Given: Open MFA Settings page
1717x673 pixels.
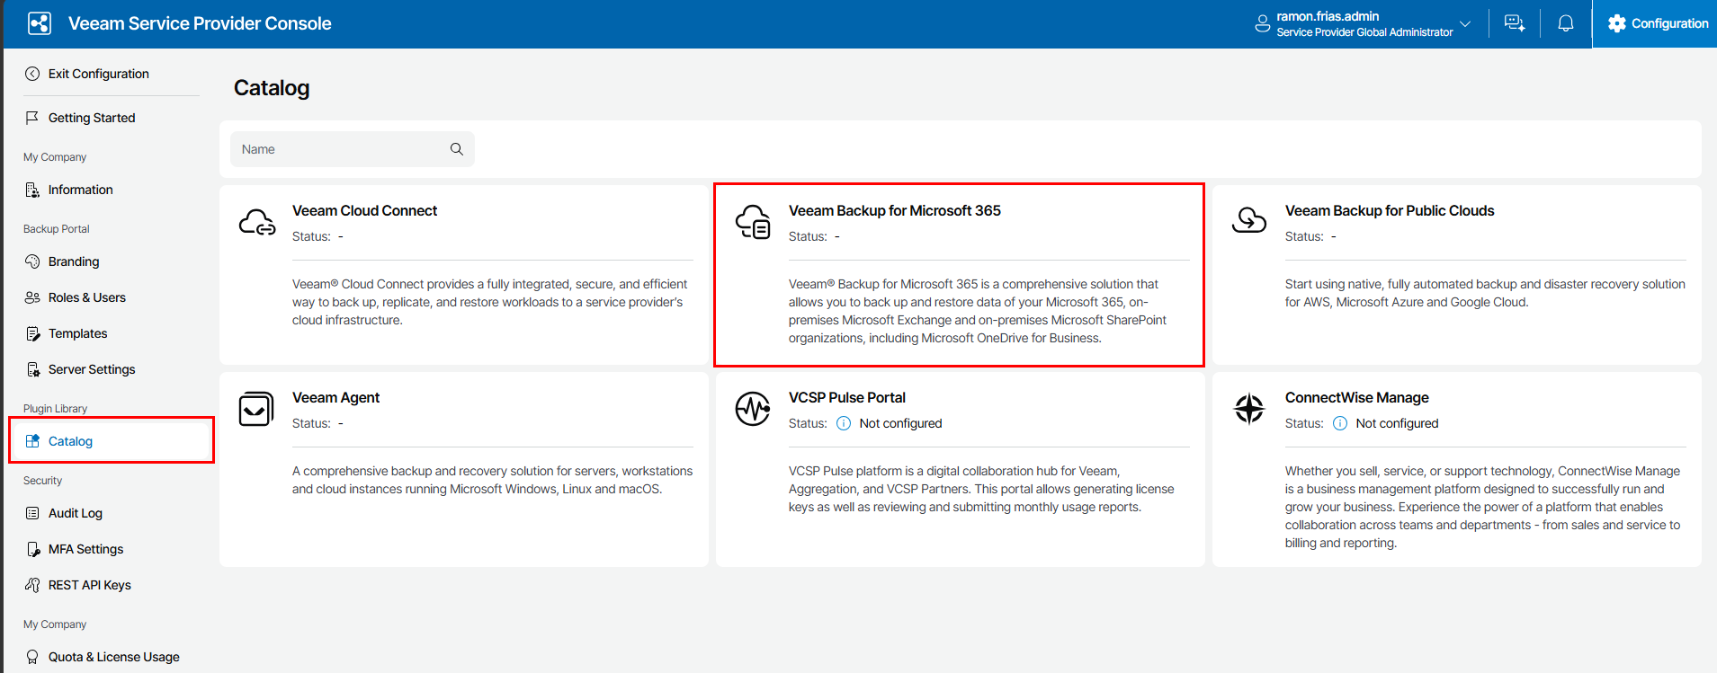Looking at the screenshot, I should [86, 549].
